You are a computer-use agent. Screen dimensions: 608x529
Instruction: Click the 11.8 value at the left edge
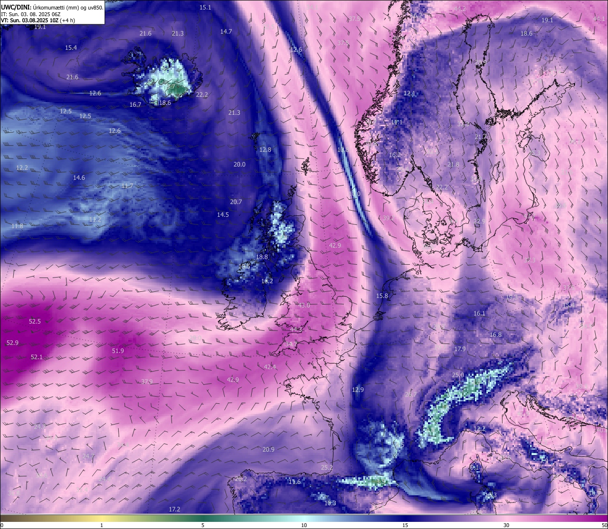coord(17,226)
